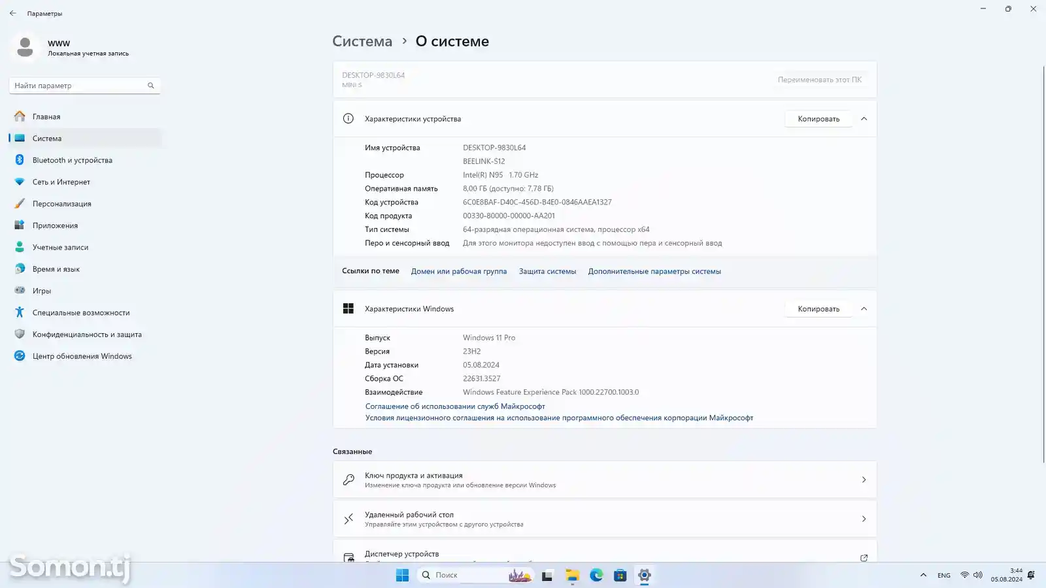Open Защита системы link
The height and width of the screenshot is (588, 1046).
[x=547, y=271]
